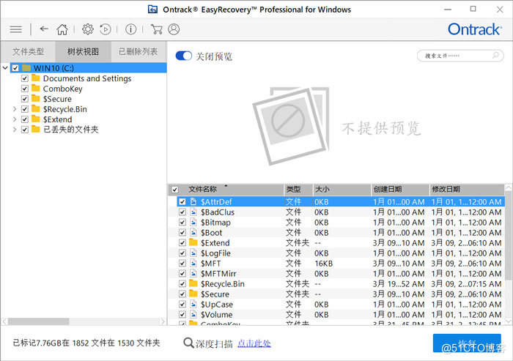Screen dimensions: 513x361
Task: Select the $MFTMirr file row name
Action: point(218,273)
